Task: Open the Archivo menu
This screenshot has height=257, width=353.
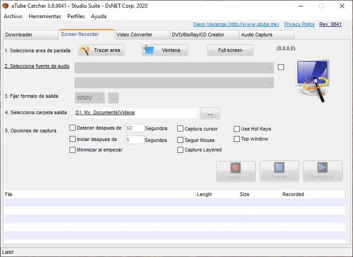Action: point(13,16)
